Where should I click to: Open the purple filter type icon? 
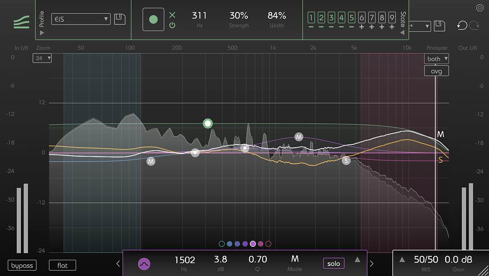coord(144,264)
